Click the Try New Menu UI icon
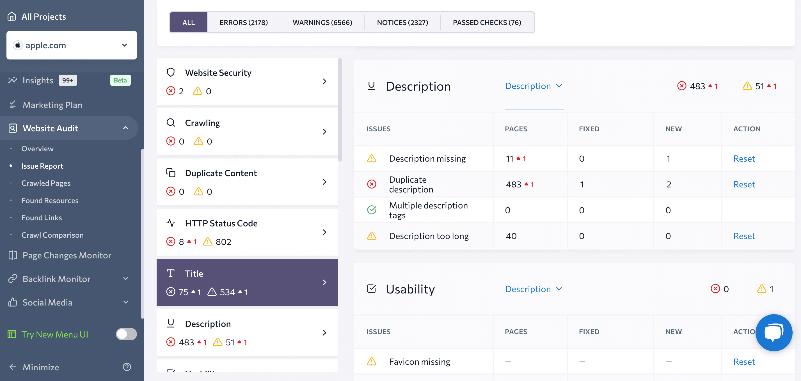Image resolution: width=801 pixels, height=381 pixels. [x=12, y=334]
